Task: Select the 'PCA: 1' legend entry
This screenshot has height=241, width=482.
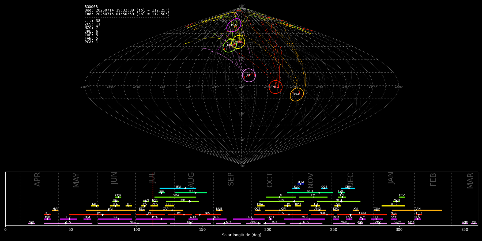Action: point(91,42)
